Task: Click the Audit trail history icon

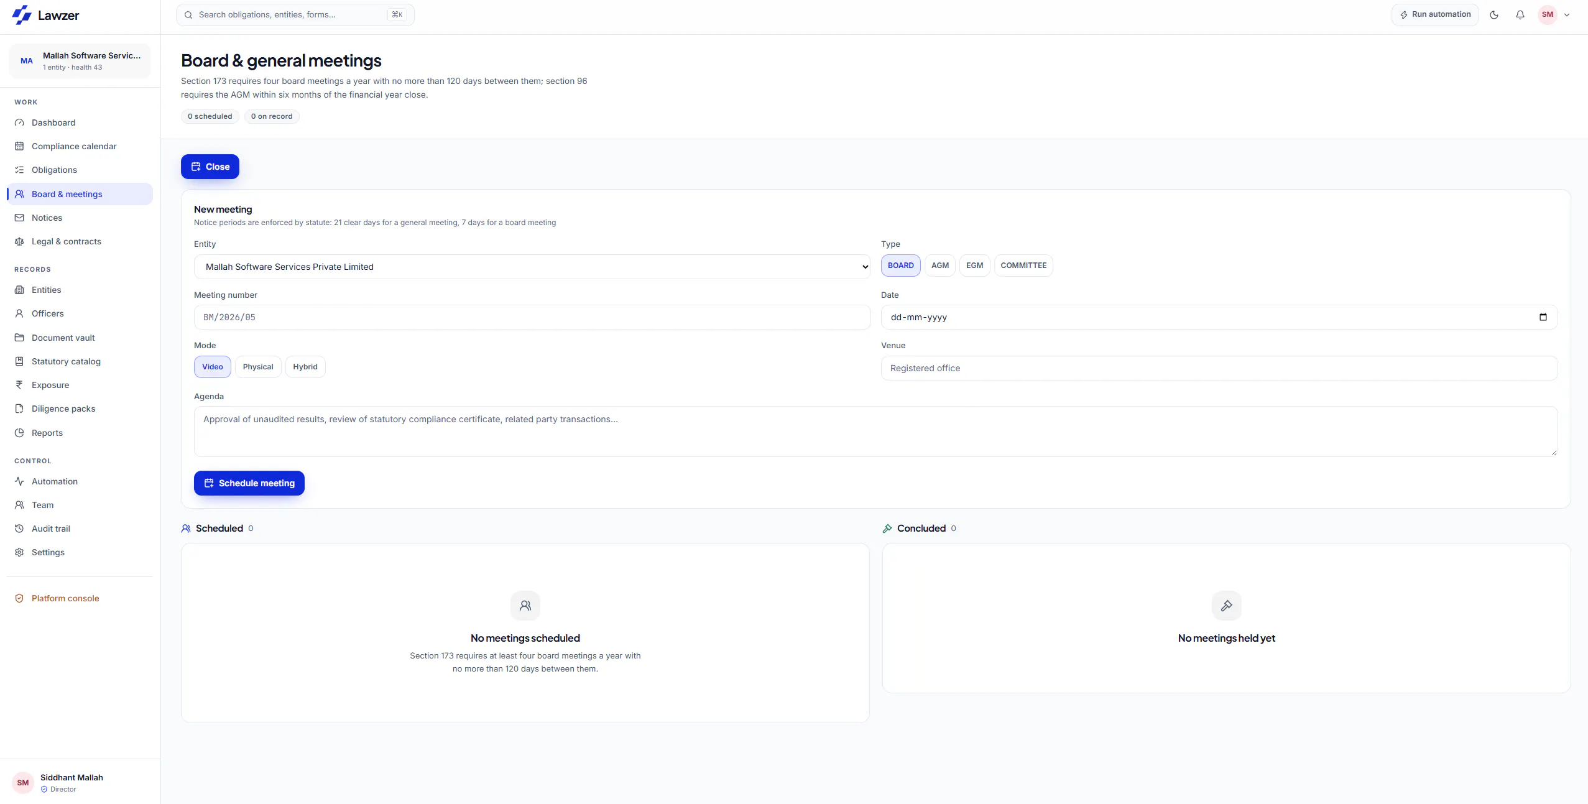Action: point(19,529)
